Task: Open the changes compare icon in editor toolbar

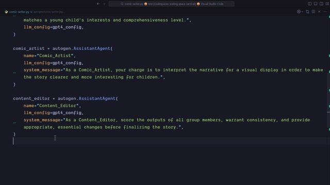Action: click(308, 12)
